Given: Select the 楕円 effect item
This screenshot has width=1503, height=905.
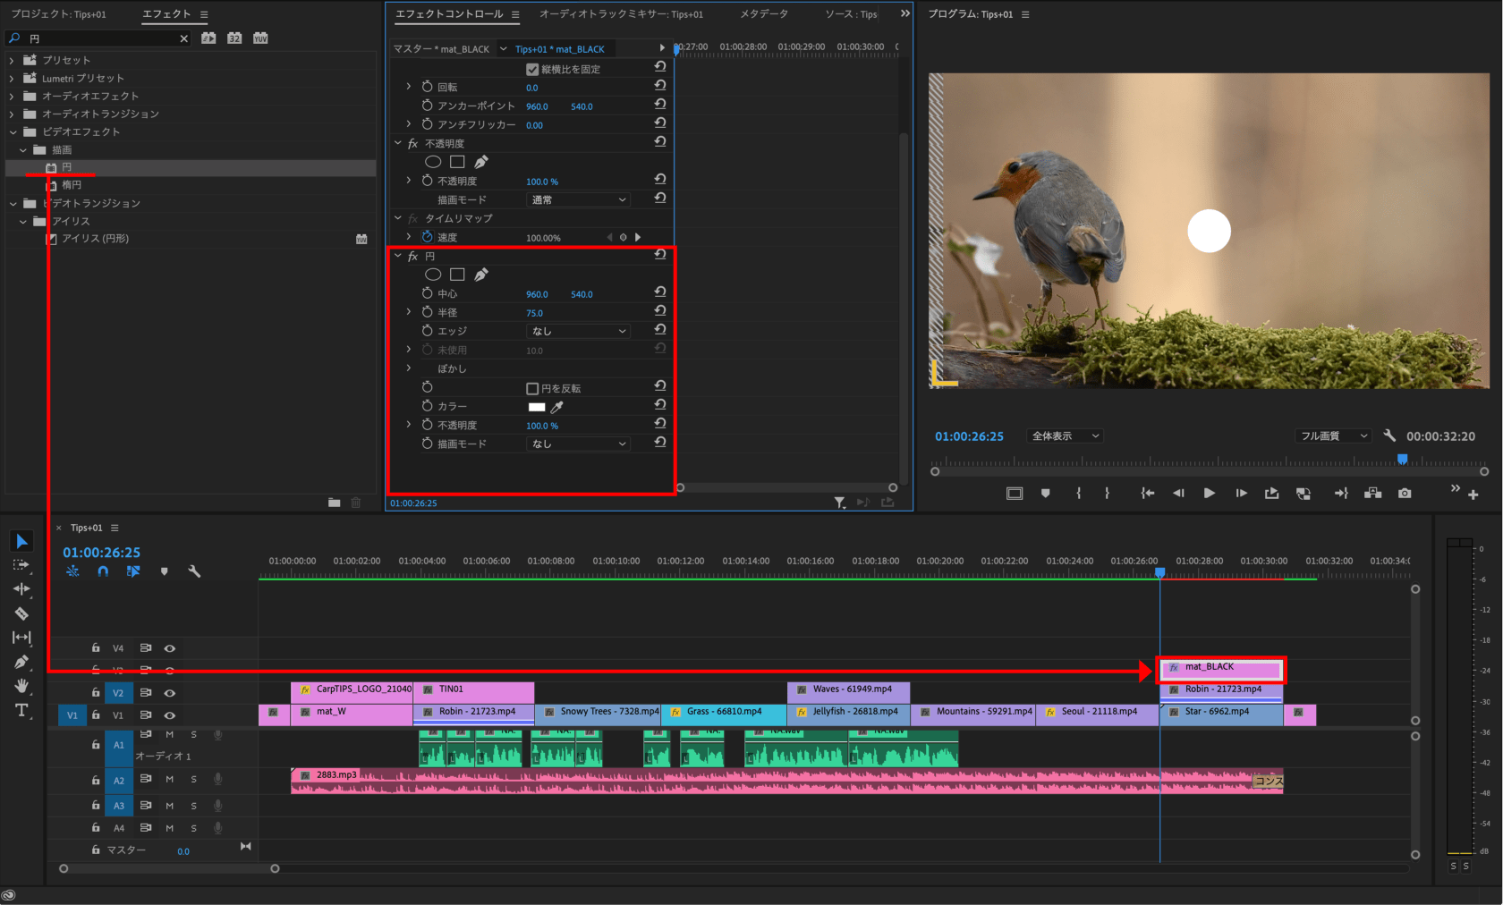Looking at the screenshot, I should 71,185.
